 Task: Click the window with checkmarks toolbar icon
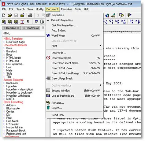click(121, 15)
